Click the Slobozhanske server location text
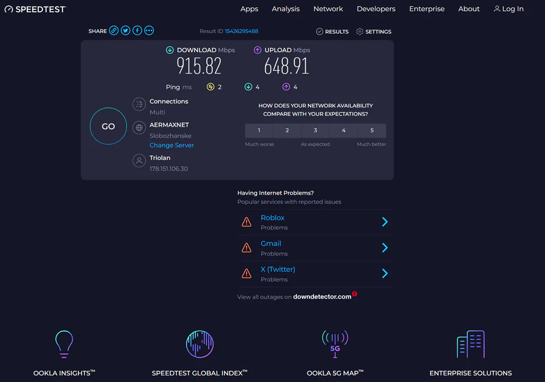 click(170, 136)
